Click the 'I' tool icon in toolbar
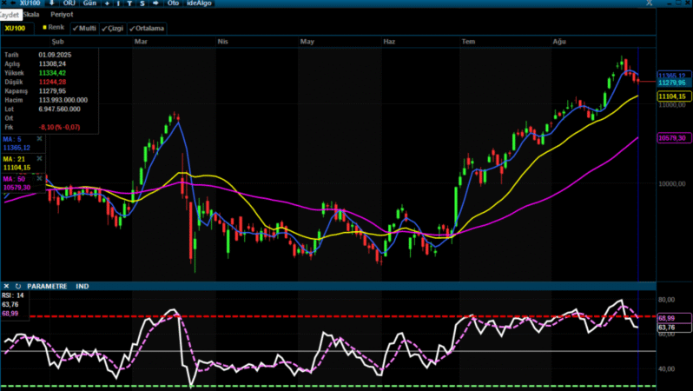 coord(118,3)
